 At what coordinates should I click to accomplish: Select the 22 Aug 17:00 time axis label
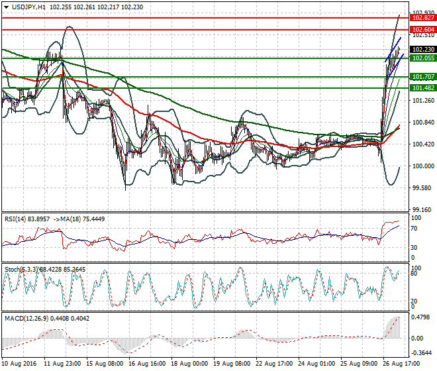tap(274, 364)
